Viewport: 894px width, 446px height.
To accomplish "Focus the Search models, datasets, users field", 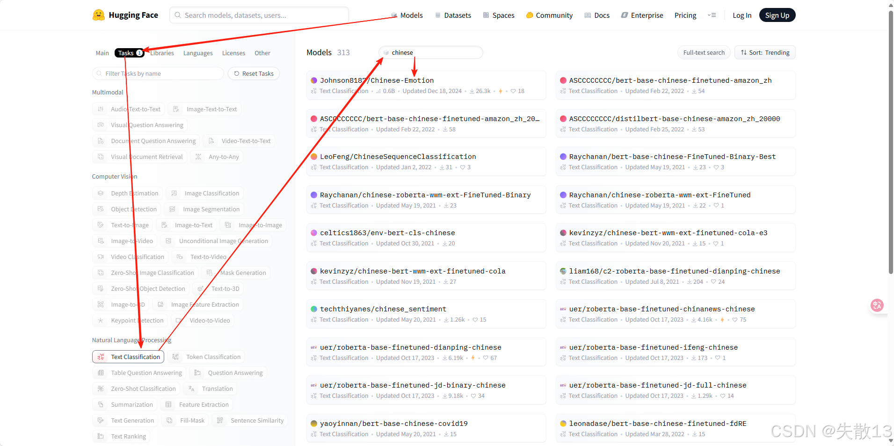I will [259, 15].
